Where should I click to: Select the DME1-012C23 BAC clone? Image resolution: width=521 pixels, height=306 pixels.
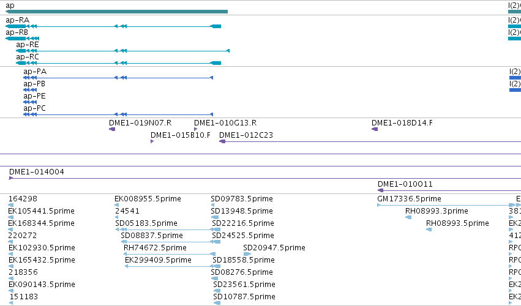tap(370, 141)
